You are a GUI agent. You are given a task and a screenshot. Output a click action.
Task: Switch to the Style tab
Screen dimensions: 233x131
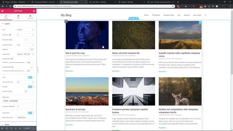tap(18, 17)
